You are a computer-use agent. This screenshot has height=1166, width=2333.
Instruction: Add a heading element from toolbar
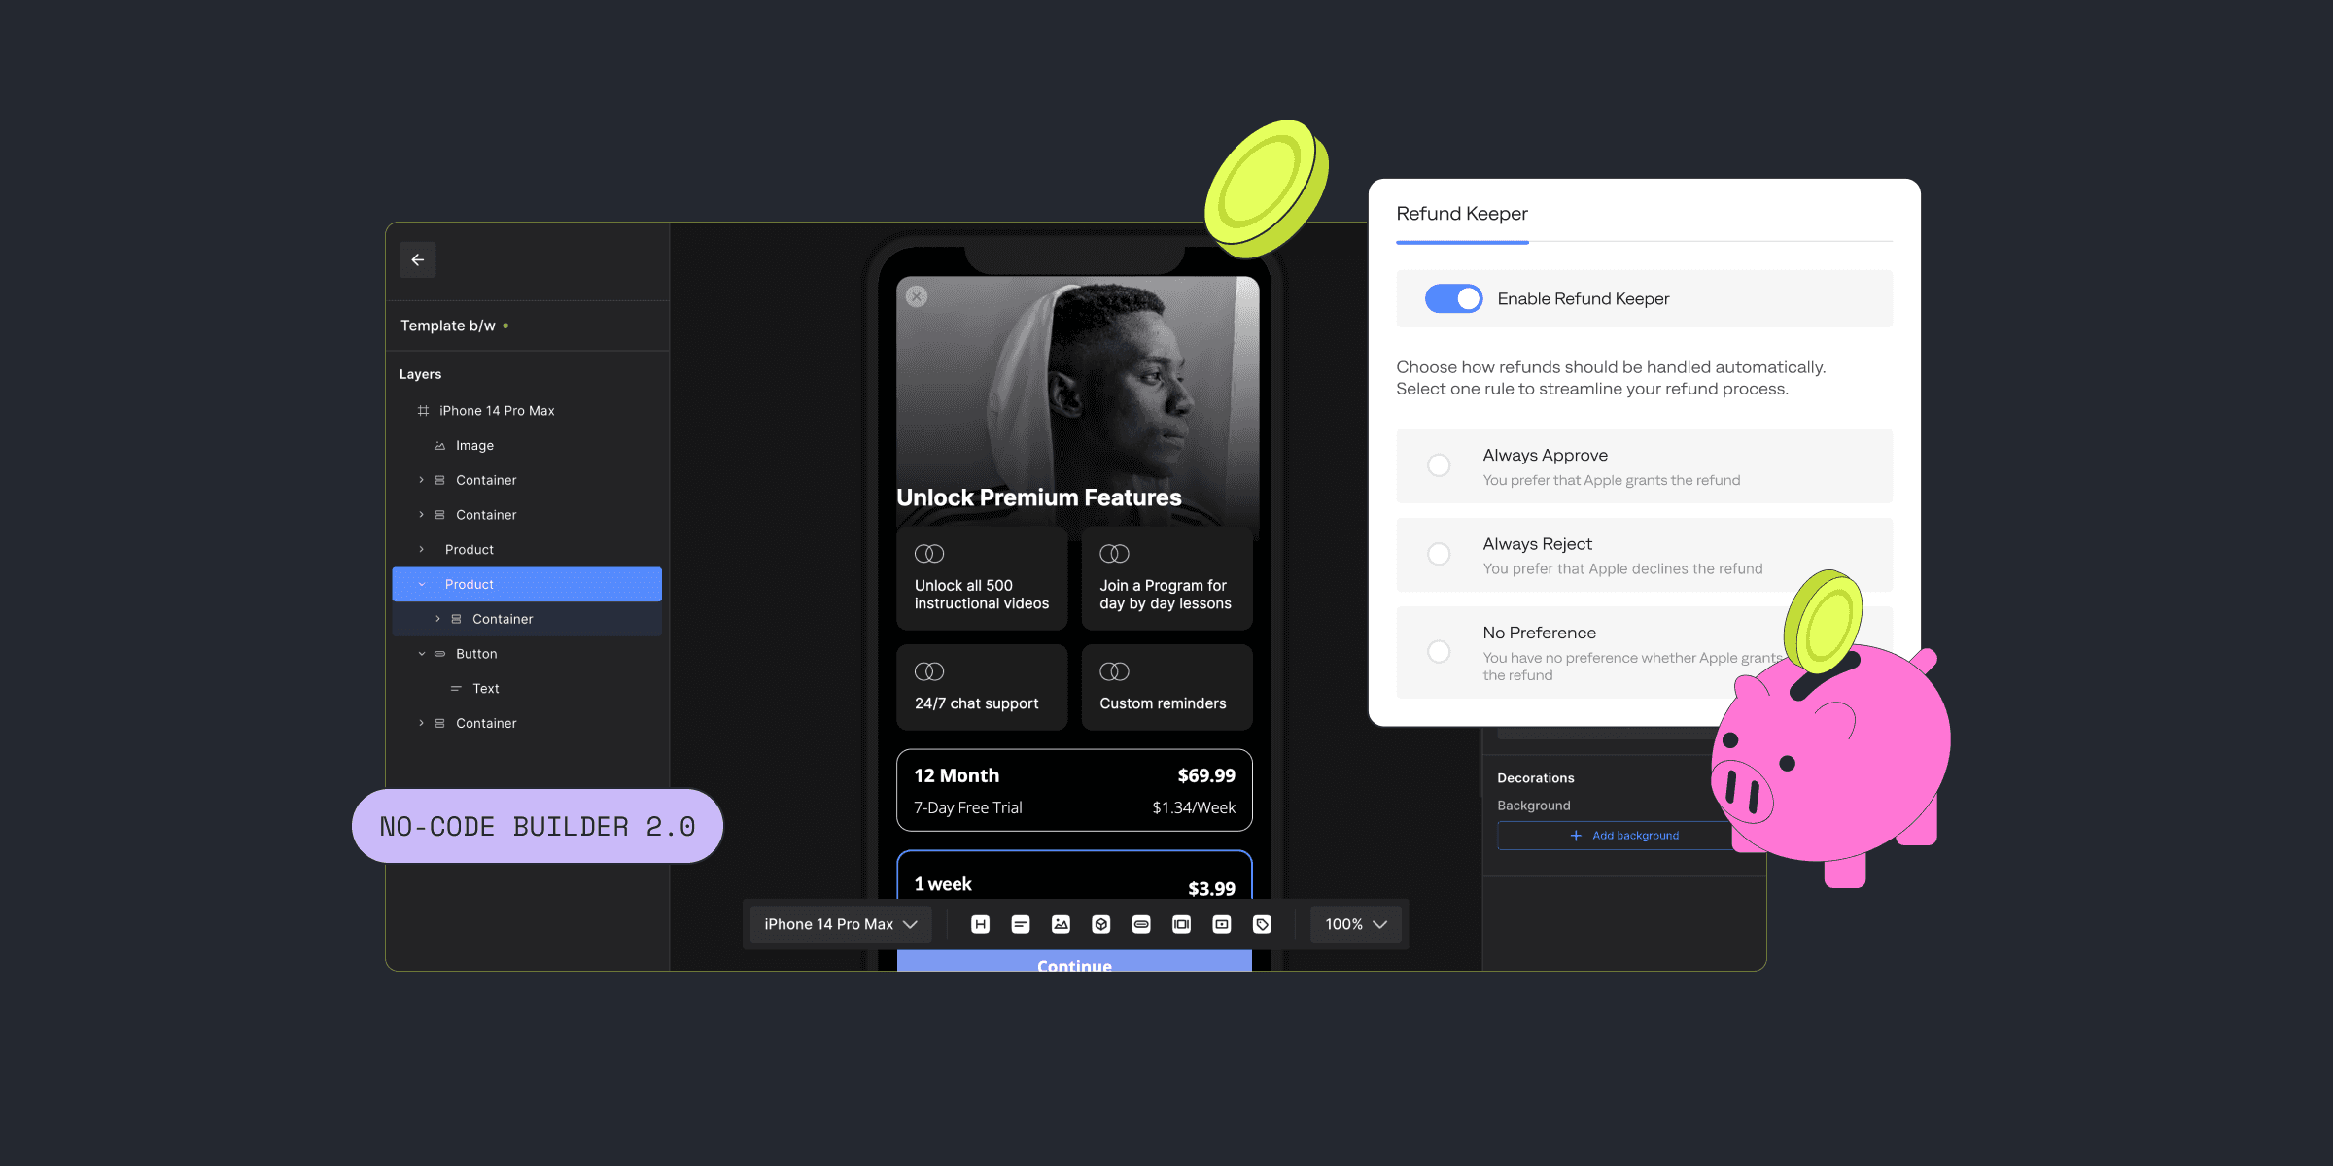(x=980, y=924)
